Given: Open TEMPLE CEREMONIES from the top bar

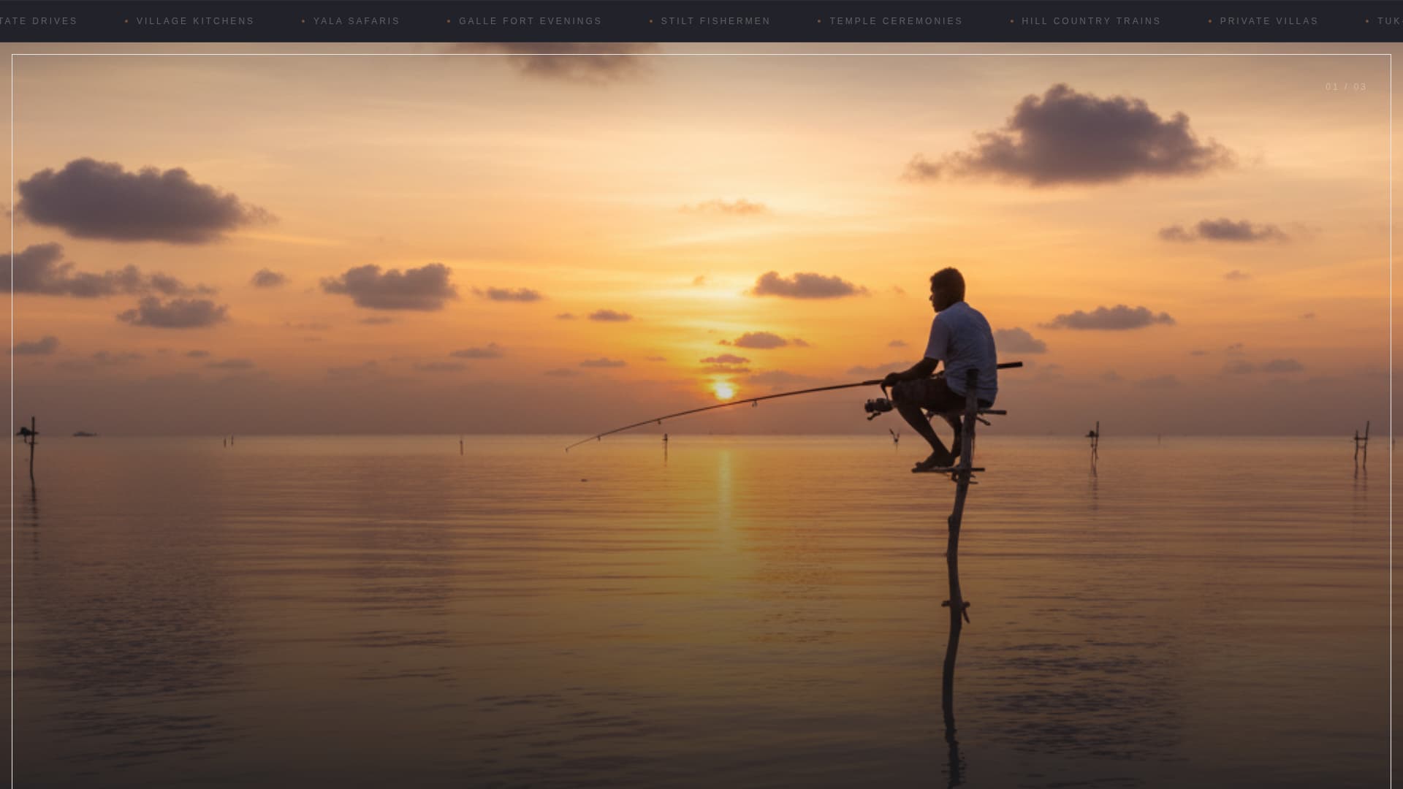Looking at the screenshot, I should coord(896,21).
